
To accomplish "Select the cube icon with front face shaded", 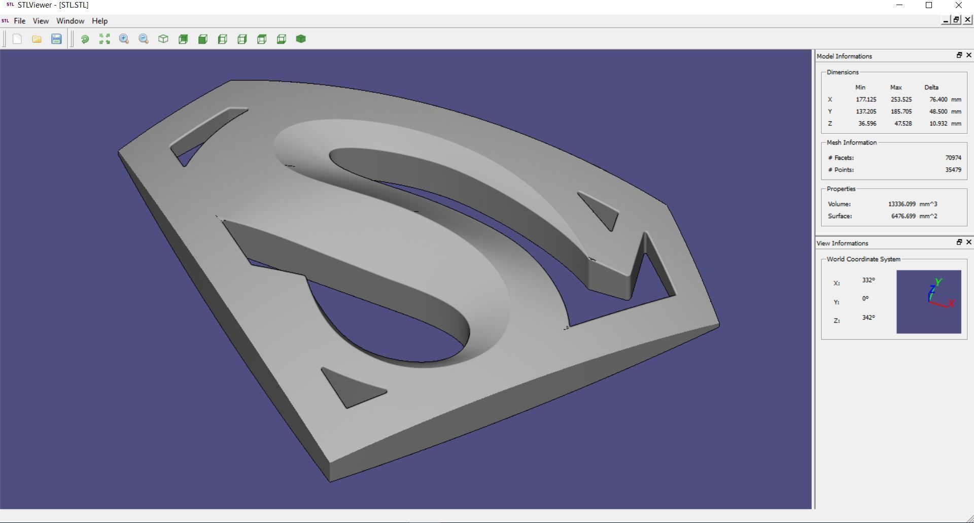I will 203,39.
